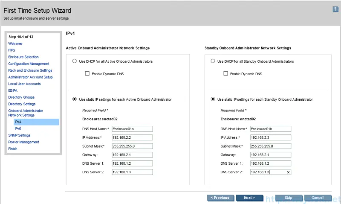Open the Directory Groups step
Viewport: 341px width, 204px height.
[21, 97]
